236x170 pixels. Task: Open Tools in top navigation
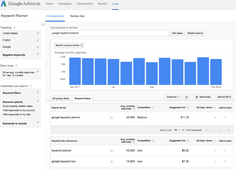(x=115, y=4)
